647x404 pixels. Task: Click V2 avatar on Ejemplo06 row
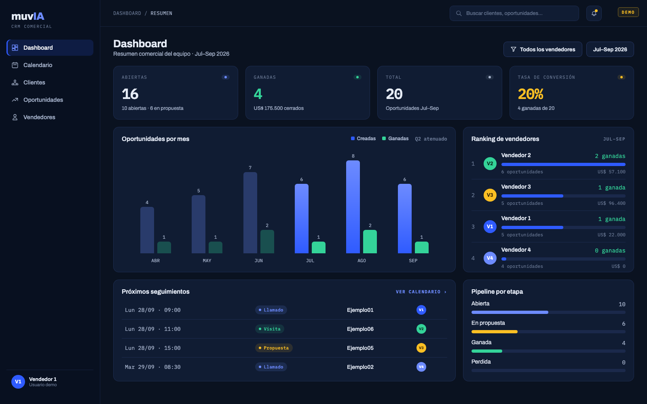(421, 329)
